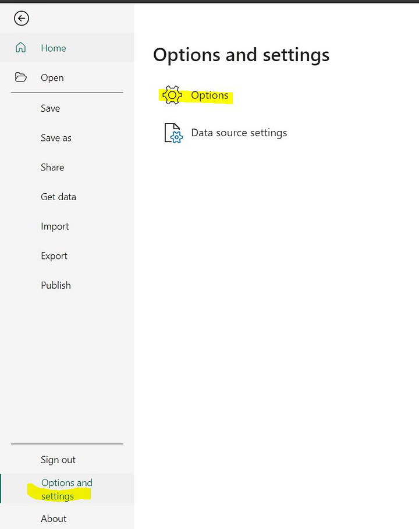This screenshot has height=529, width=419.
Task: Click the Home house icon
Action: click(20, 48)
